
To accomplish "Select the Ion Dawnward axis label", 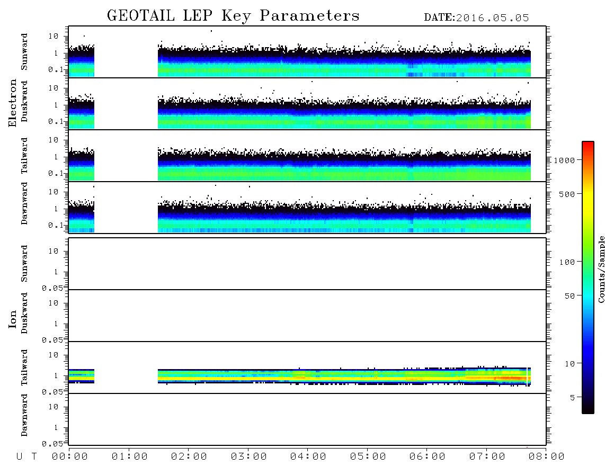I will pyautogui.click(x=24, y=415).
